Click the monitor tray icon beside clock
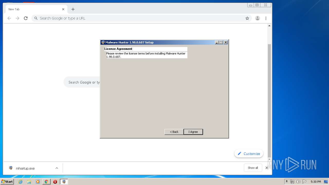 tap(326, 182)
